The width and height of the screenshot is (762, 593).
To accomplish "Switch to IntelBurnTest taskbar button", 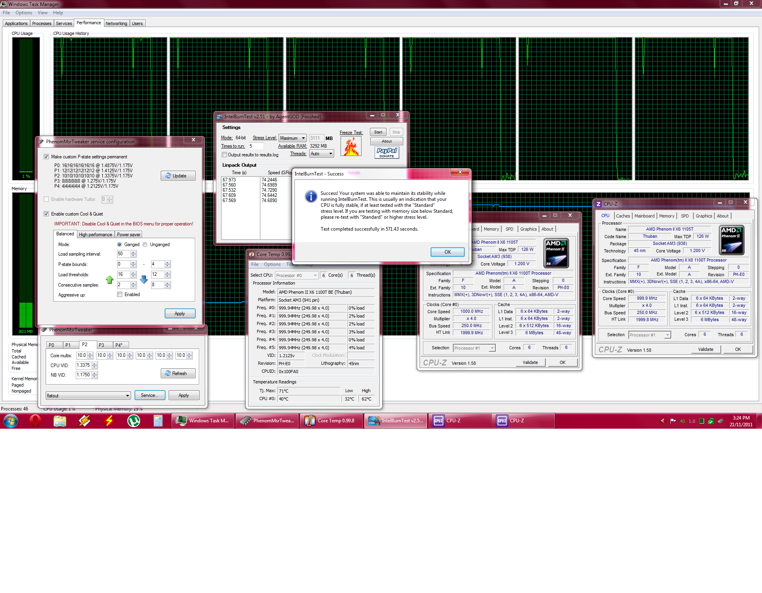I will [x=396, y=421].
